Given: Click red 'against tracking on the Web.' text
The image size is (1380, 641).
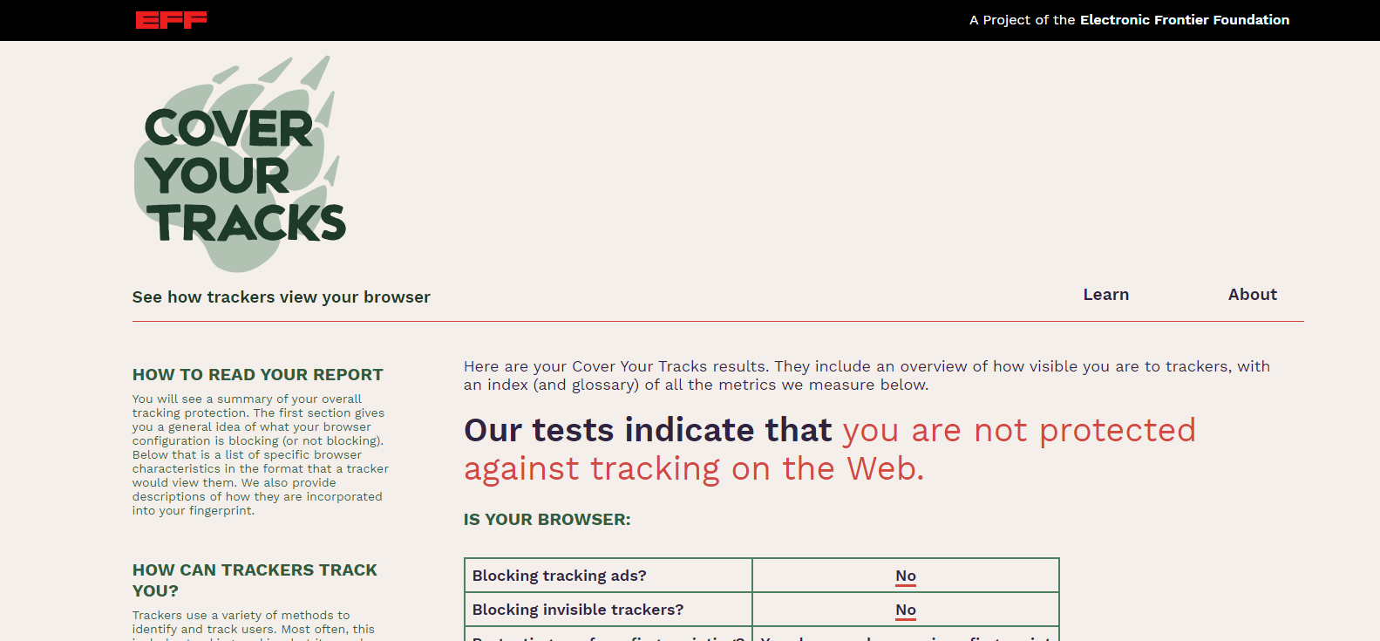Looking at the screenshot, I should [694, 469].
